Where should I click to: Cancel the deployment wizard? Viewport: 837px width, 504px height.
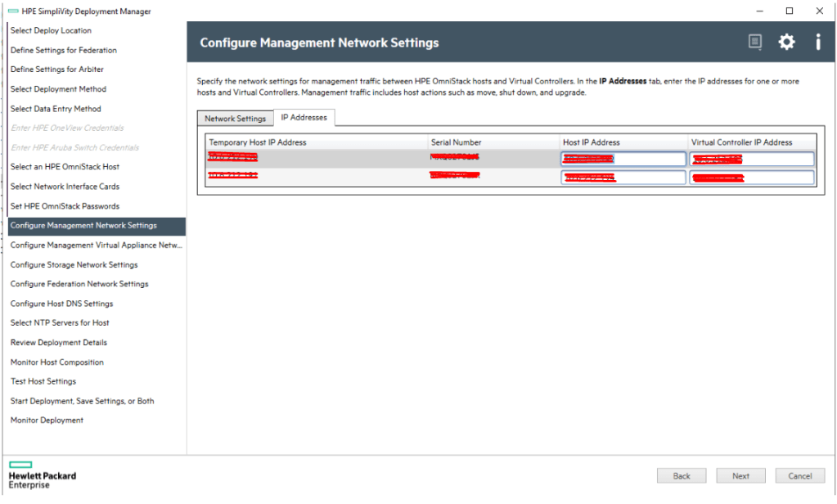pos(799,475)
